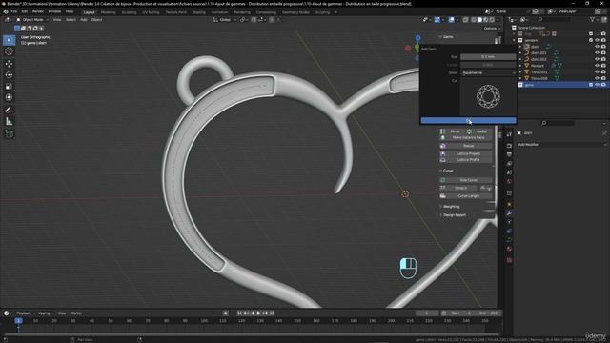Open the Add Modifier dropdown

[561, 144]
